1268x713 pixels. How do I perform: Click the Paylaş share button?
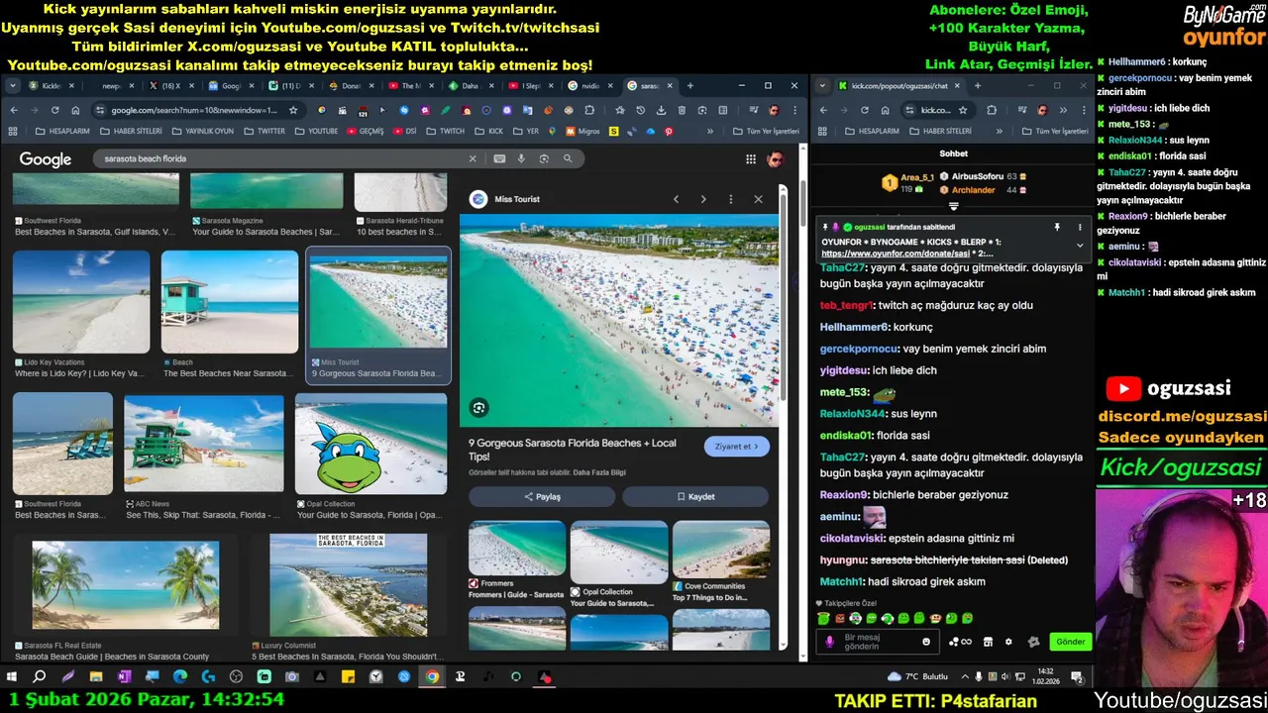click(542, 496)
